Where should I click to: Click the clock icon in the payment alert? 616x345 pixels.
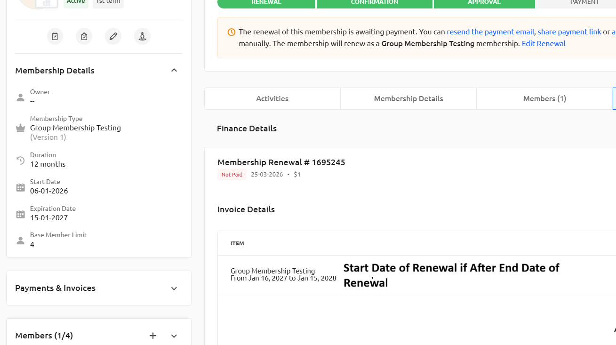tap(232, 32)
